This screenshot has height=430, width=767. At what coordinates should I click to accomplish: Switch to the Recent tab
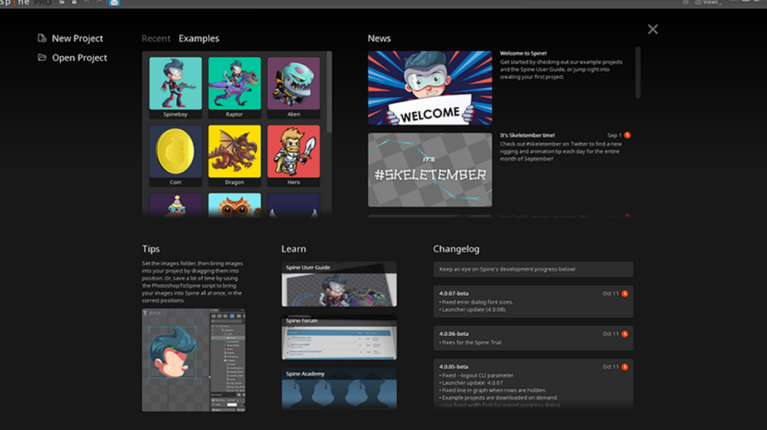[156, 38]
